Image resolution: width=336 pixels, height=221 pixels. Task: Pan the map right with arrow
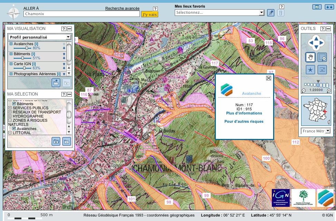(x=321, y=42)
